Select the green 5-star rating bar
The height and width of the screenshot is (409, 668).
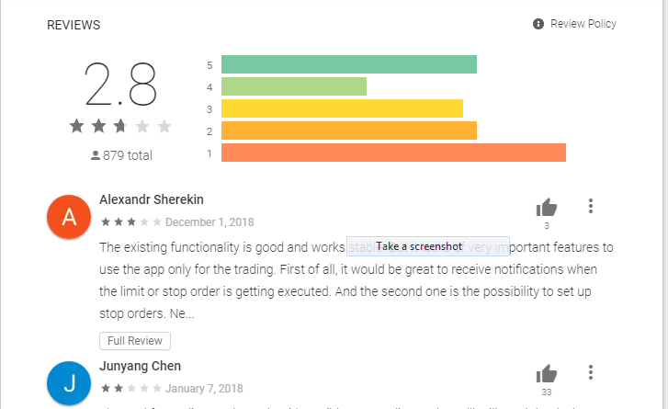(349, 64)
